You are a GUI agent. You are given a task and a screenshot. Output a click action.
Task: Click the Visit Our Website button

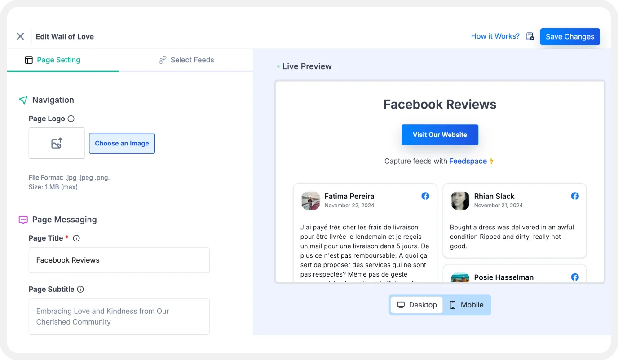coord(440,135)
